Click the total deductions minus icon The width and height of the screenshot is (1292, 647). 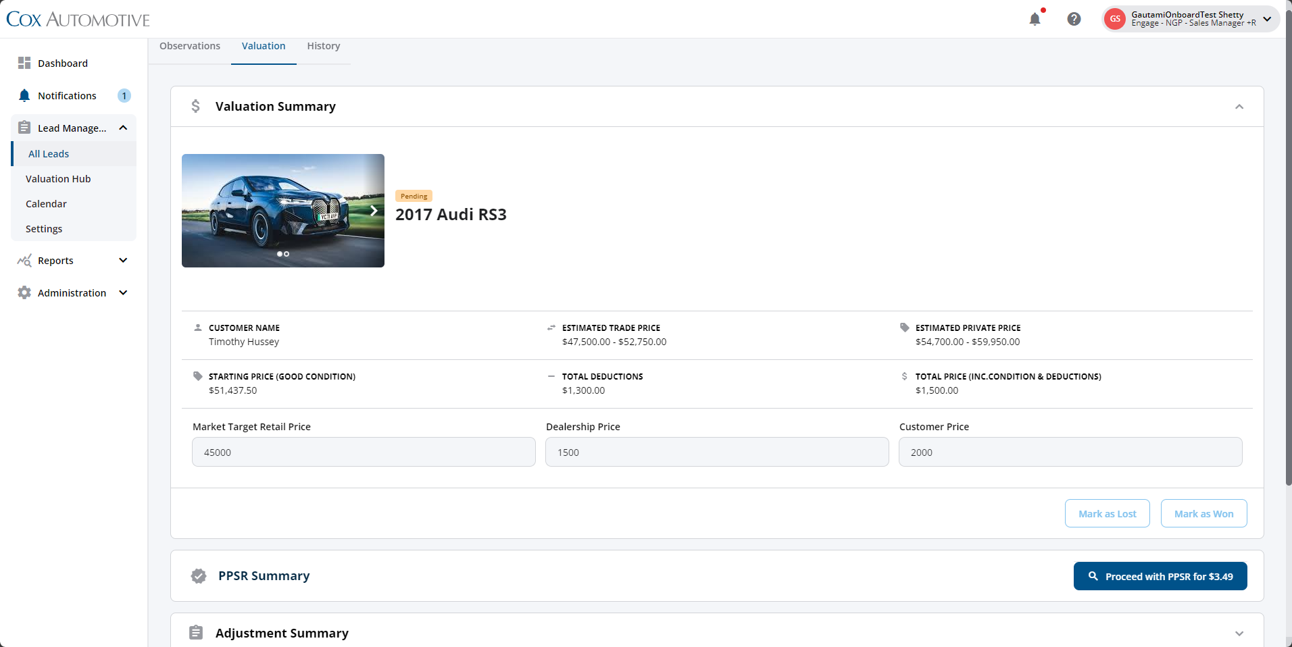(551, 376)
